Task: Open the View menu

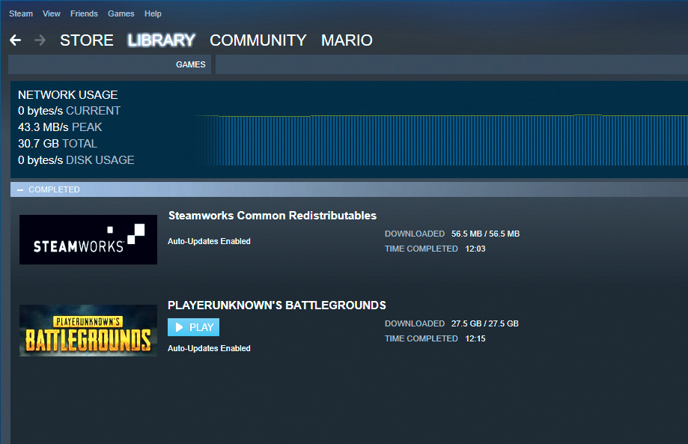Action: coord(52,13)
